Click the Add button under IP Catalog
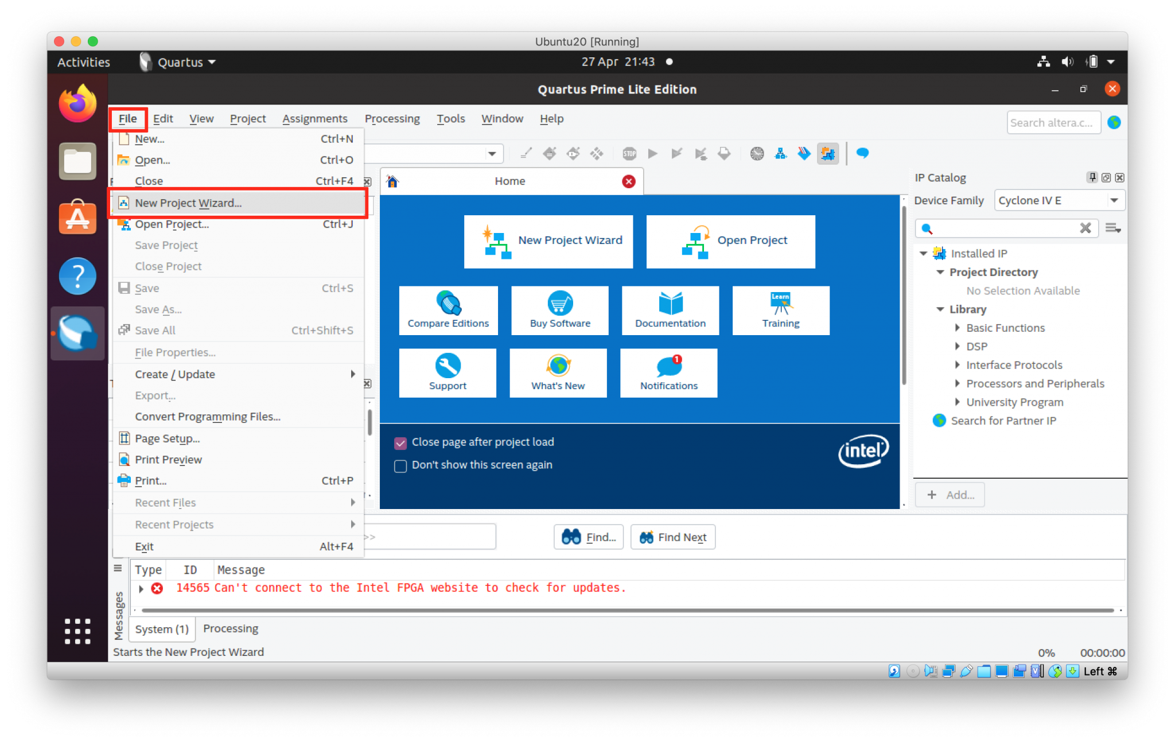The width and height of the screenshot is (1175, 742). point(950,494)
